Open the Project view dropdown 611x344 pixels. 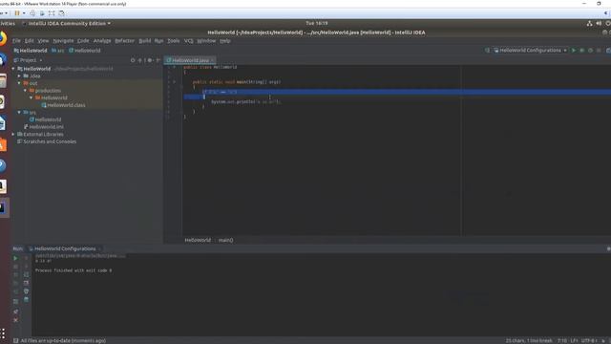(x=28, y=60)
